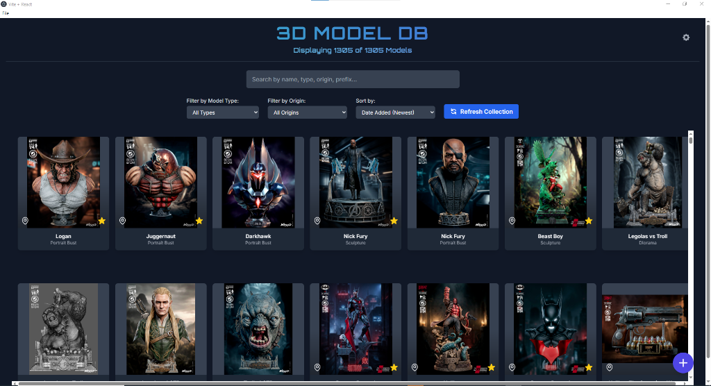Open the Darkhawk portrait bust thumbnail
The width and height of the screenshot is (711, 386).
pos(258,183)
